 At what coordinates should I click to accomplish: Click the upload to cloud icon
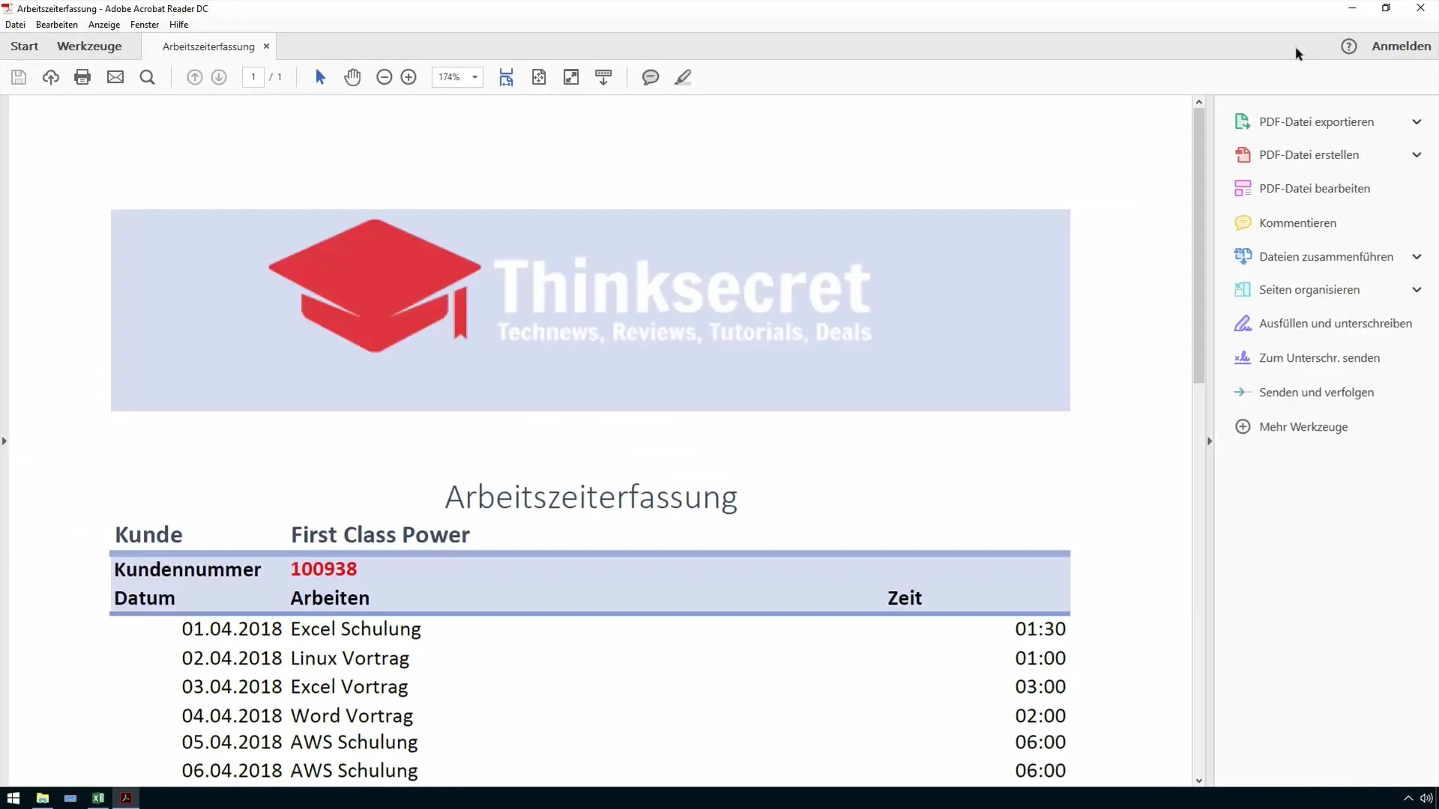(51, 77)
